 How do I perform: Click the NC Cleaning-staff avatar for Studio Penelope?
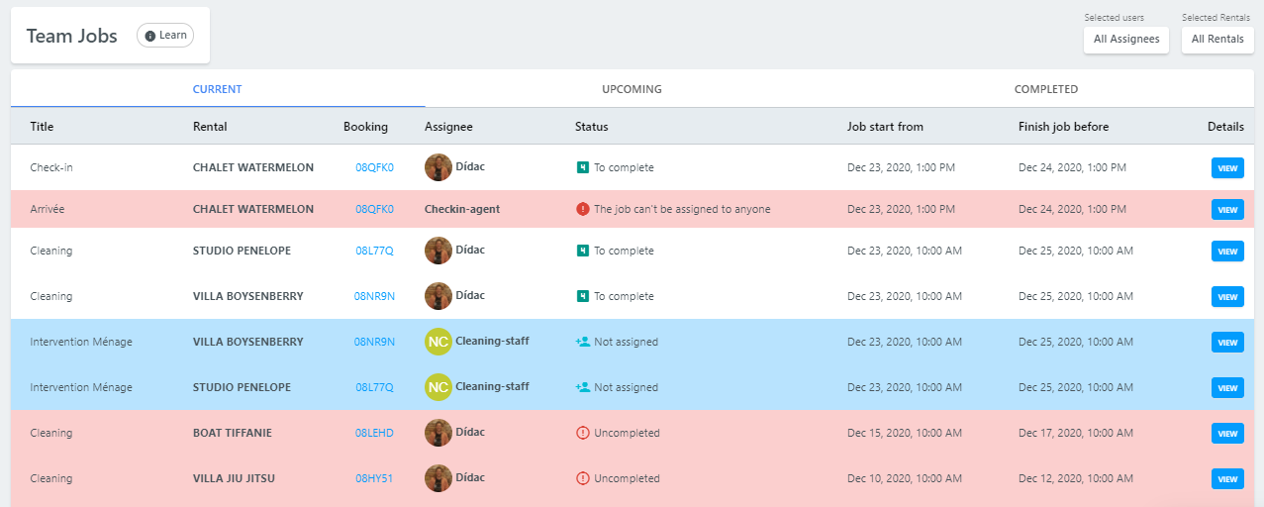pyautogui.click(x=438, y=387)
